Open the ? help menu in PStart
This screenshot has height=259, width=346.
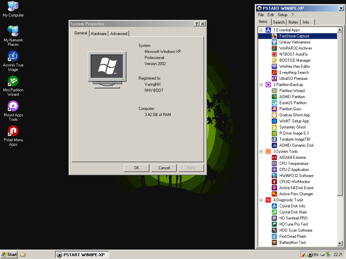(x=292, y=15)
